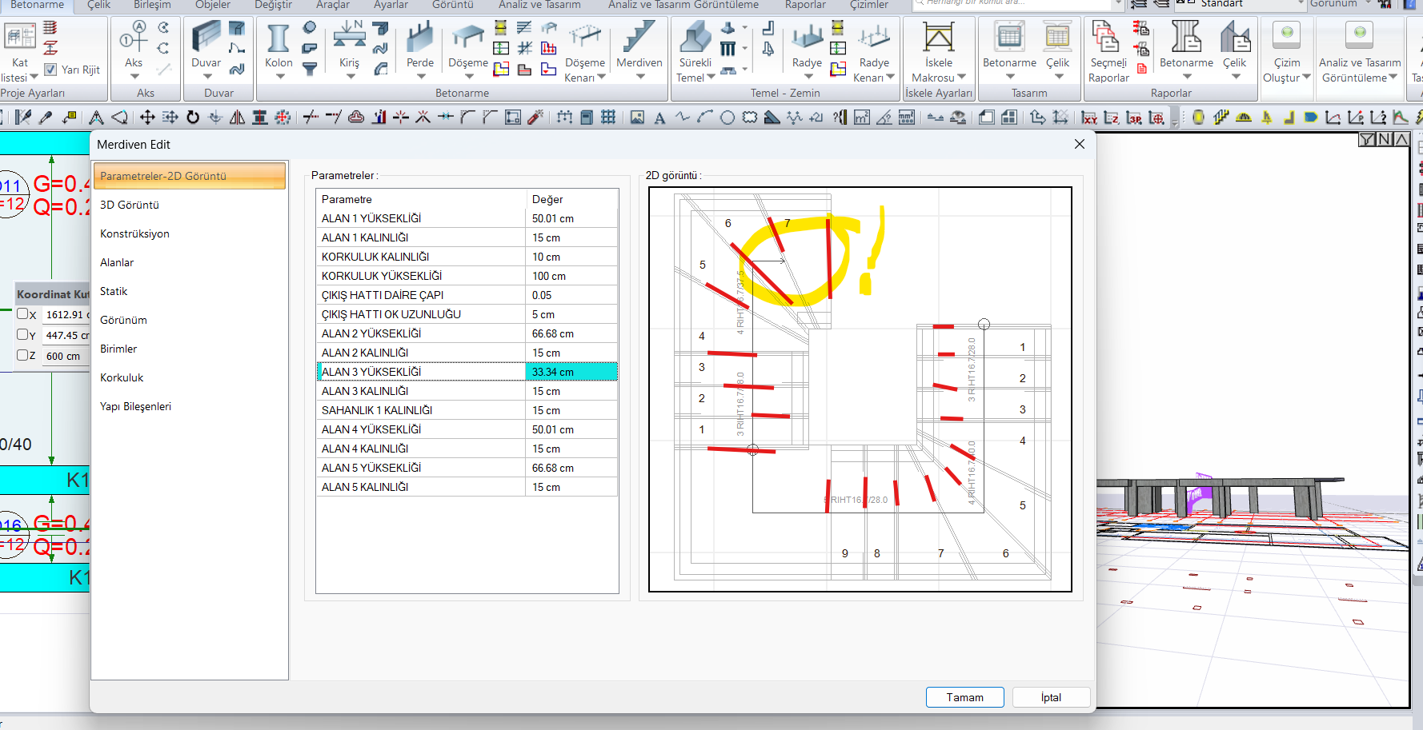This screenshot has height=730, width=1423.
Task: Select the Text 'A' drawing tool
Action: pyautogui.click(x=659, y=118)
